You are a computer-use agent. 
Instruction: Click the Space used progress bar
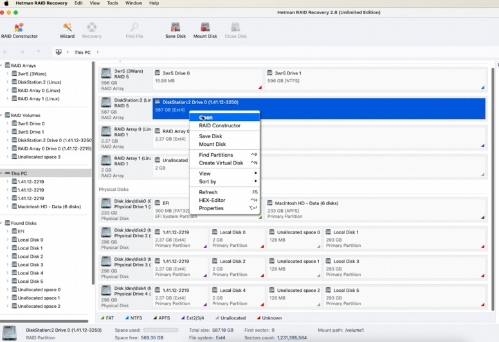click(x=161, y=330)
